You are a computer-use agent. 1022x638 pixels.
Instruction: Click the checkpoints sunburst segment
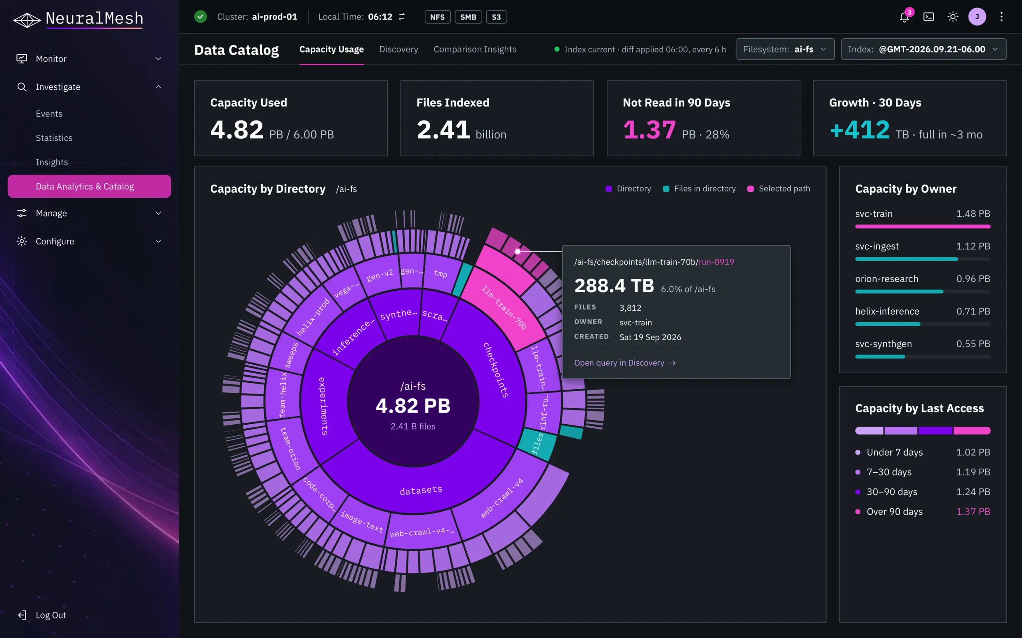(495, 370)
